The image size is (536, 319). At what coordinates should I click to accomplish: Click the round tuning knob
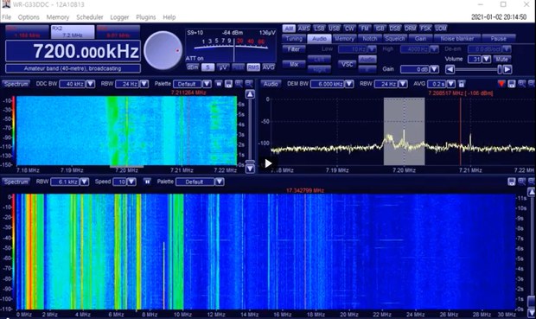[163, 51]
